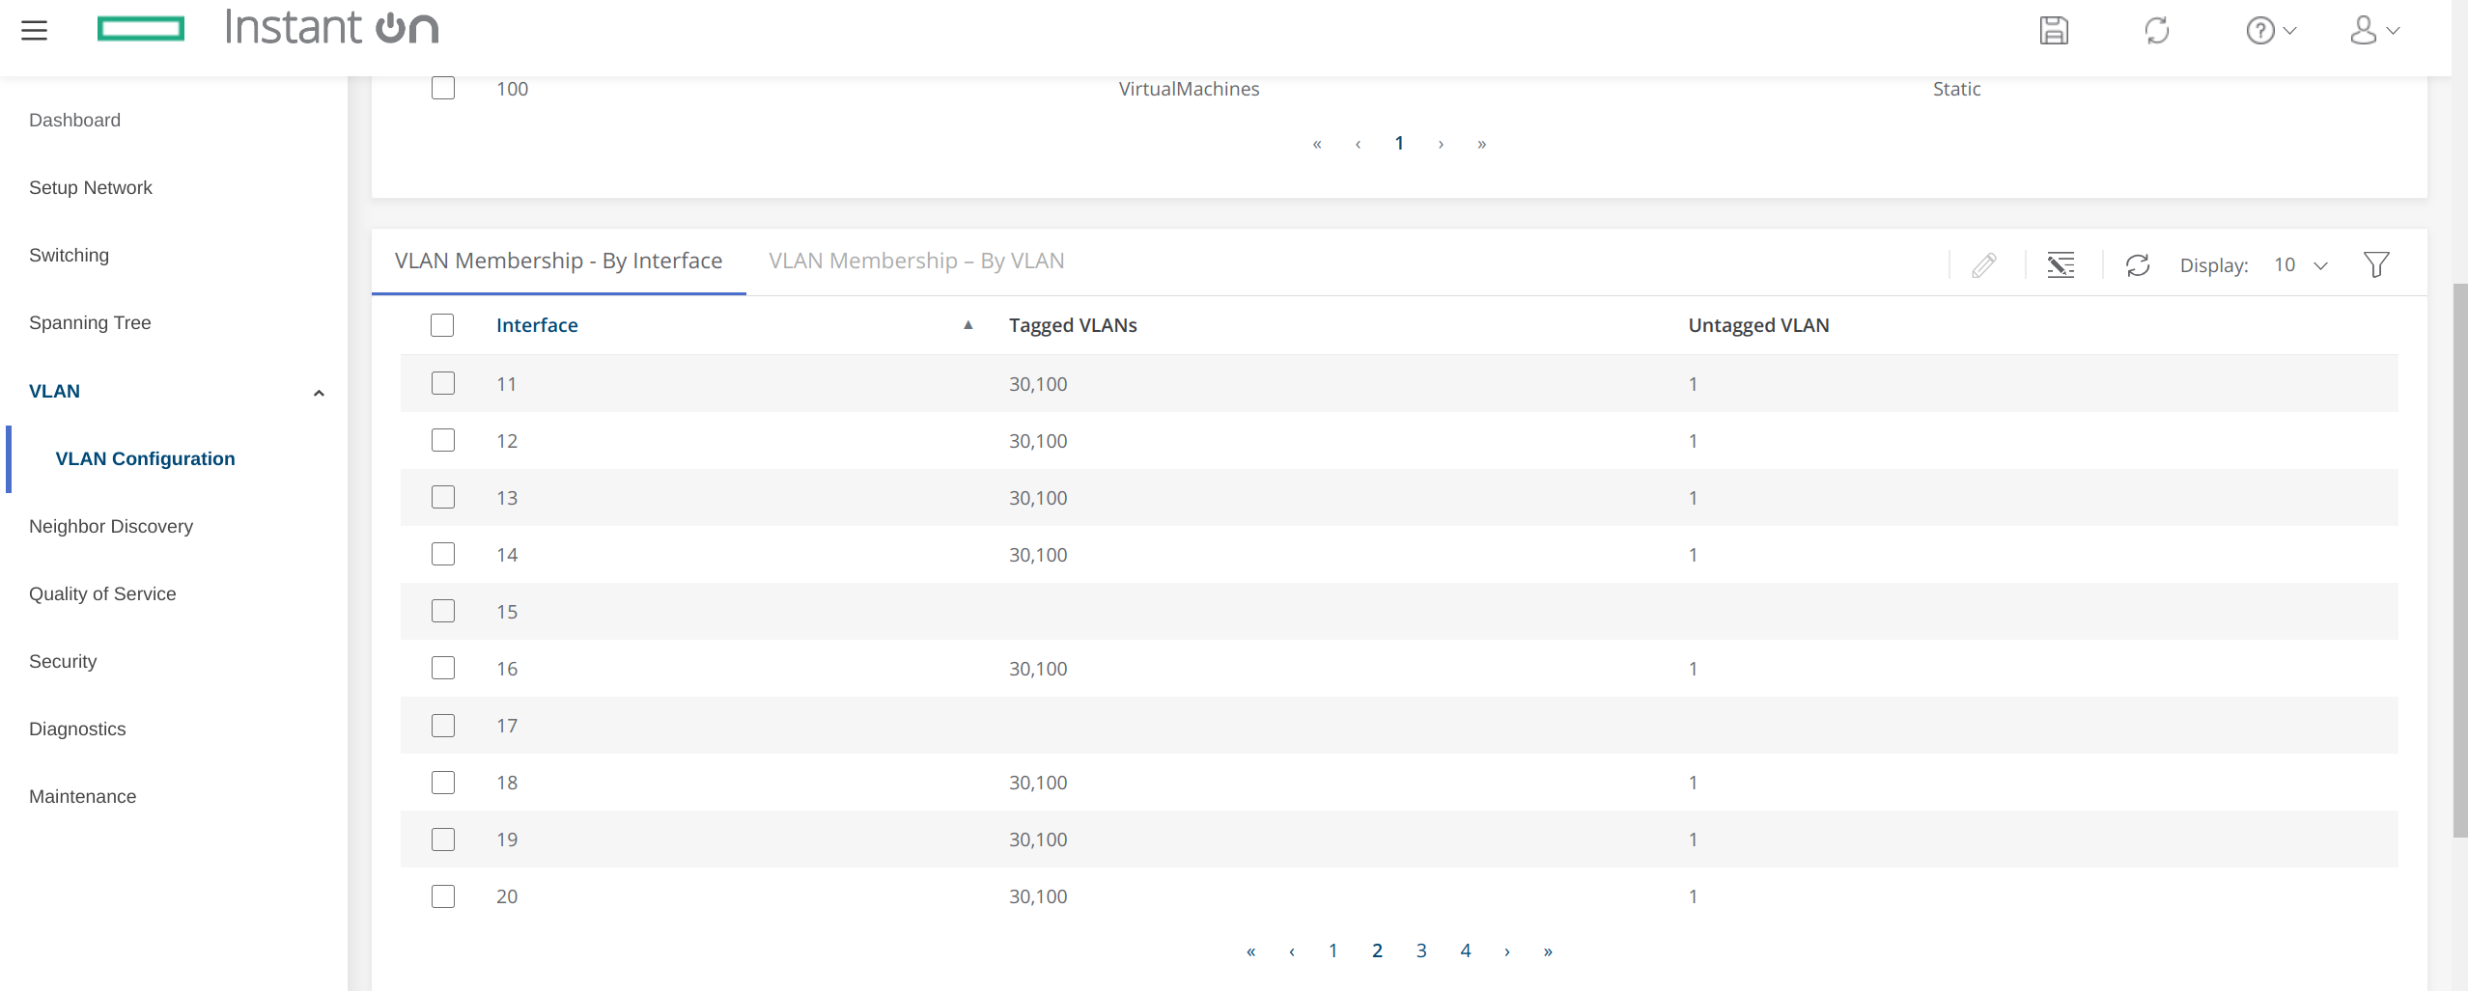Open the hamburger navigation menu
Image resolution: width=2468 pixels, height=991 pixels.
[35, 30]
